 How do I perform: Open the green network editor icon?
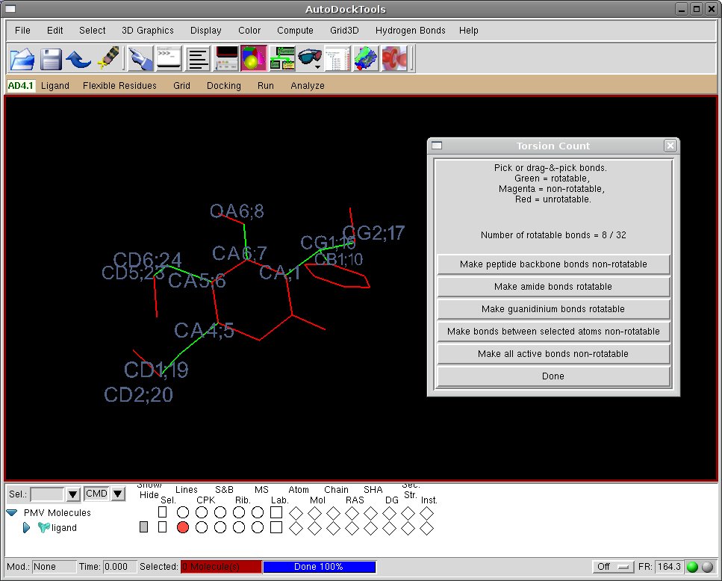pyautogui.click(x=281, y=59)
